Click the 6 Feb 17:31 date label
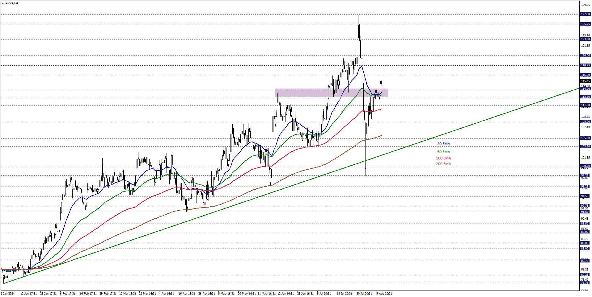This screenshot has height=297, width=592. click(68, 294)
